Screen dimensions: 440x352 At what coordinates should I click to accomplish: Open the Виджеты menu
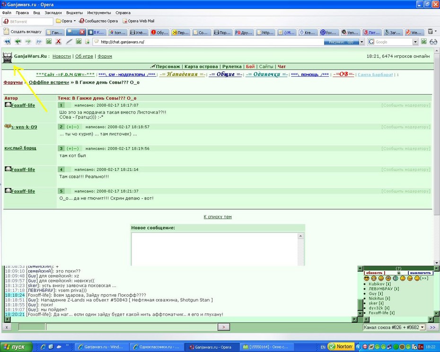click(x=74, y=13)
